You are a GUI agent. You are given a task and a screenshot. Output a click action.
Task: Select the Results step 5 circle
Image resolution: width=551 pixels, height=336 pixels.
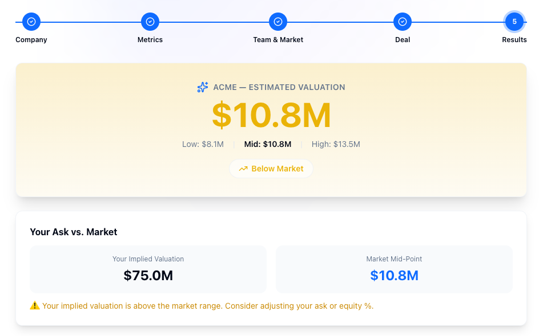(x=514, y=22)
